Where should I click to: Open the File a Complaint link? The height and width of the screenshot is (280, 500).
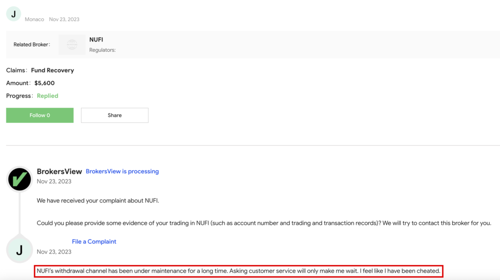click(94, 241)
